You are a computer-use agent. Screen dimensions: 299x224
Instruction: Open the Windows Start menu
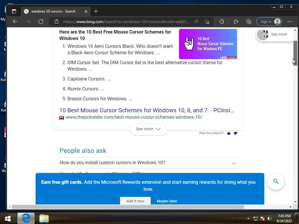(x=8, y=218)
